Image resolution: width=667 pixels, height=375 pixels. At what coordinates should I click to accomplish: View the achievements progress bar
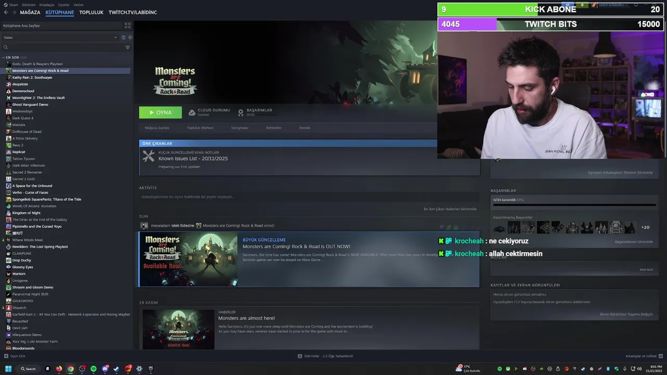[x=575, y=205]
